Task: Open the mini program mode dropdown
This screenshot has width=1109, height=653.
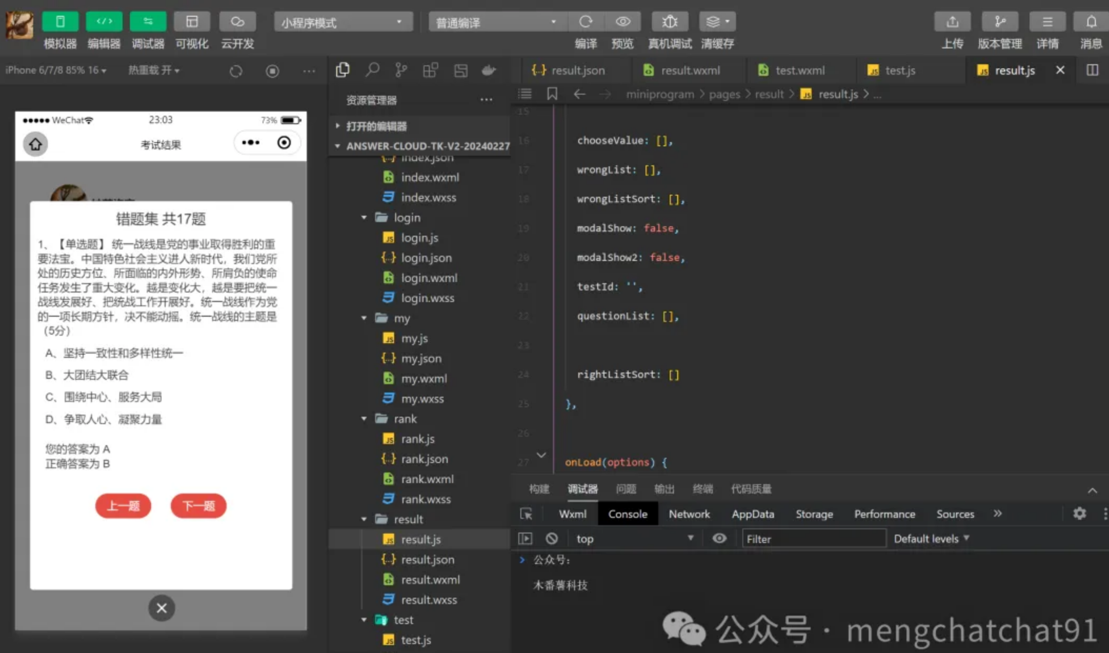Action: pos(342,23)
